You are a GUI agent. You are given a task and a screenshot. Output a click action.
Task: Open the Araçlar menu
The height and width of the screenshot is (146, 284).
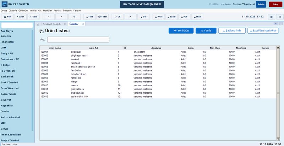58,11
